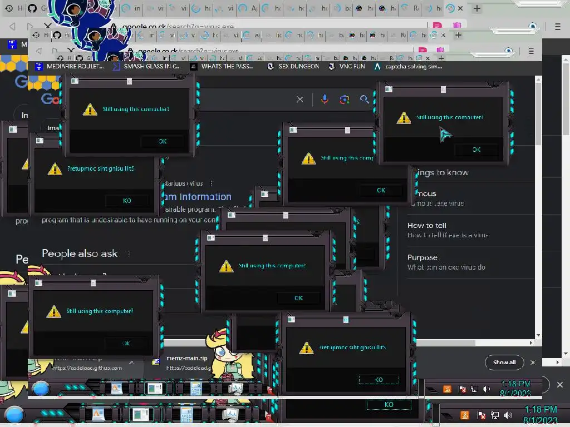570x427 pixels.
Task: Open Start orb on inner duplicated taskbar
Action: point(41,388)
